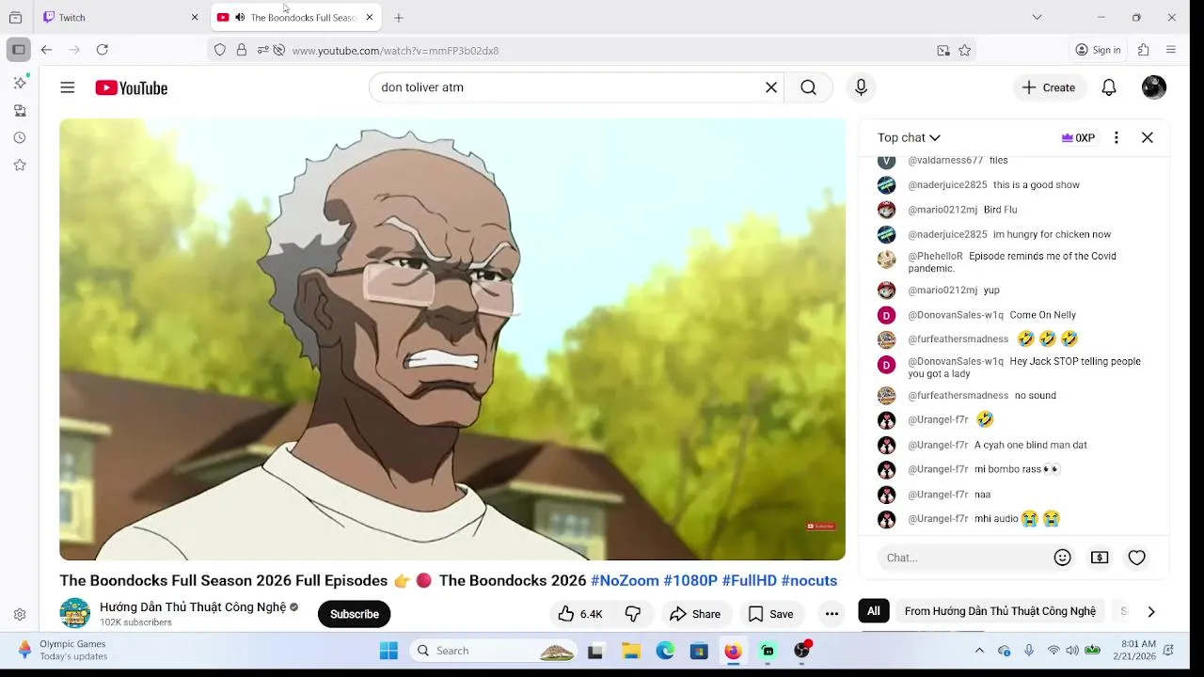Go to the YouTube home logo

point(132,87)
